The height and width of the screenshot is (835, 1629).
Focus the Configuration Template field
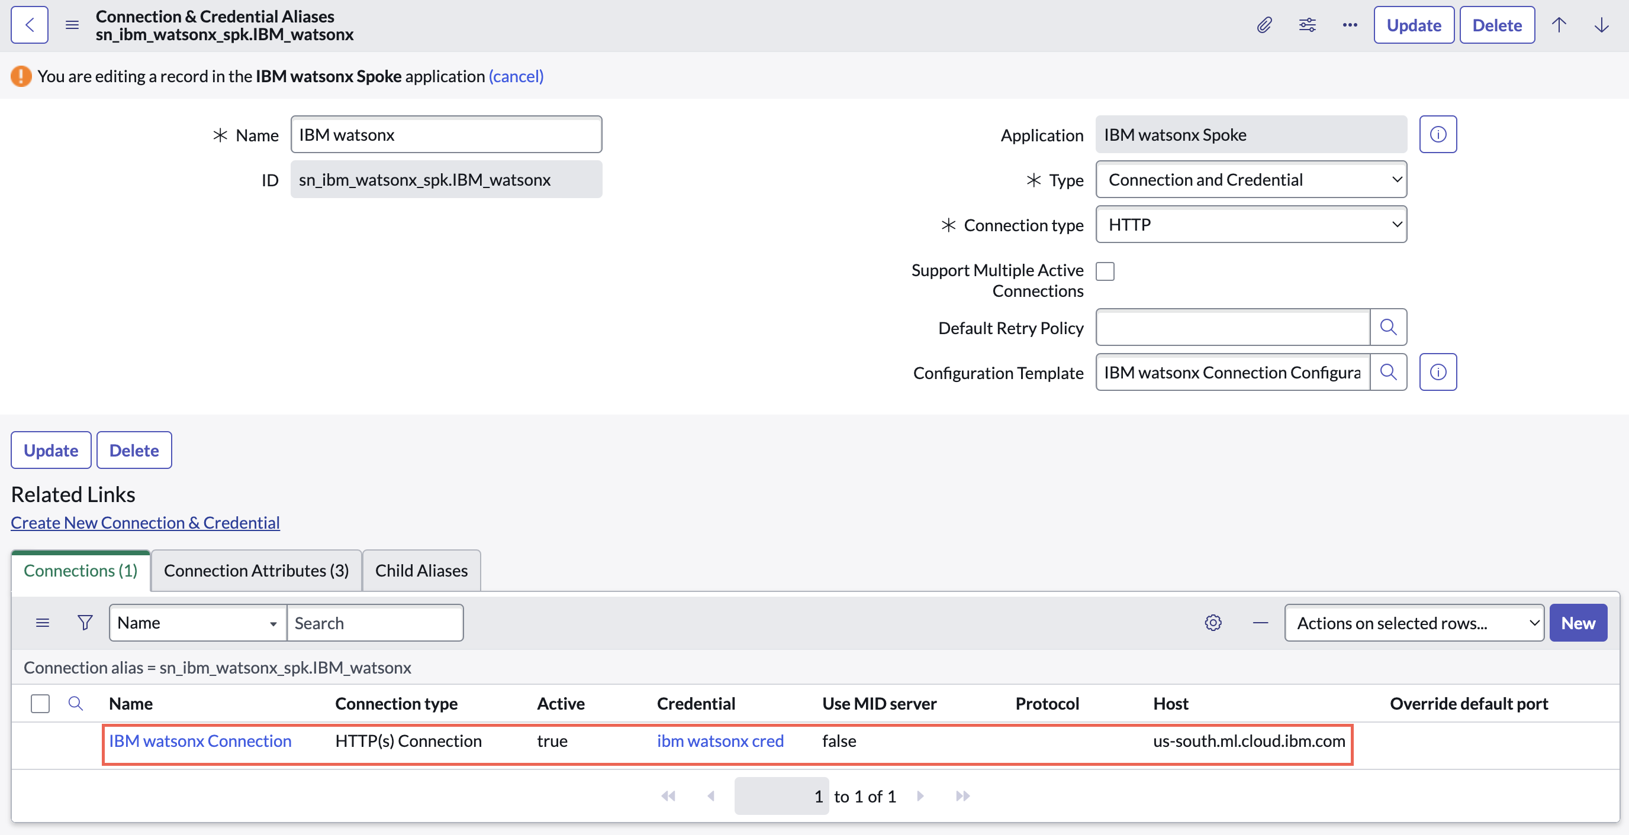tap(1232, 372)
